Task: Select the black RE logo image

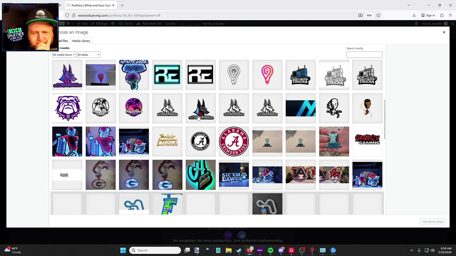Action: pyautogui.click(x=201, y=75)
